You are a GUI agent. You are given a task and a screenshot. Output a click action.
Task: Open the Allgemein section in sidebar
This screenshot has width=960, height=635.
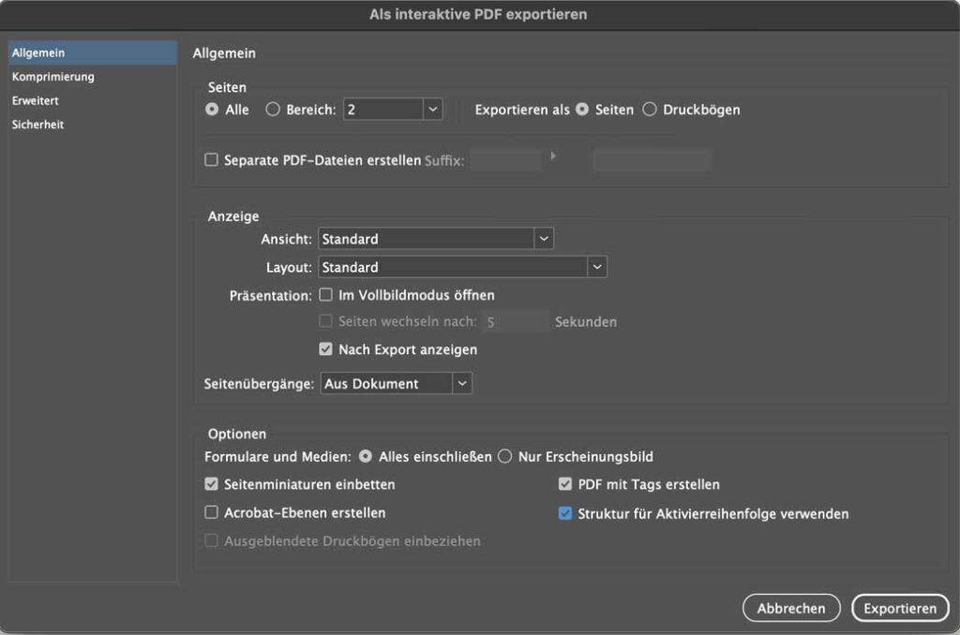click(x=93, y=52)
